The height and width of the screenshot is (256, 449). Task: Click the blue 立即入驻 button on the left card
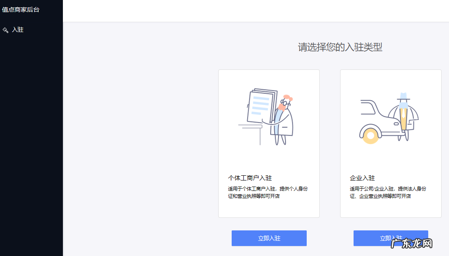click(x=269, y=238)
